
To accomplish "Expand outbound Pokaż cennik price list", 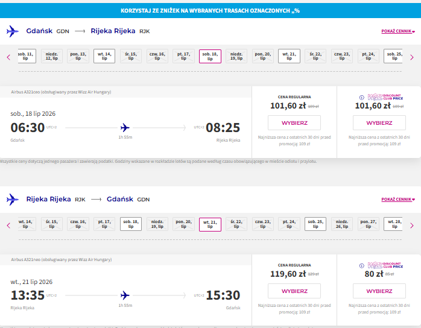I will pos(398,31).
